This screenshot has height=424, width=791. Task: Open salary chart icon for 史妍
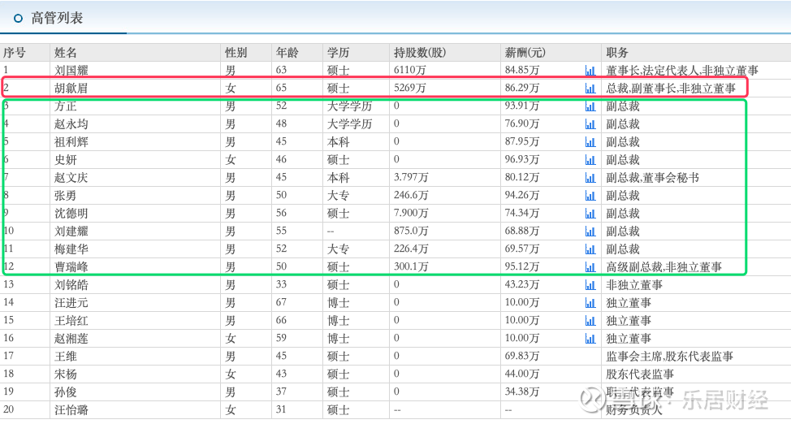tap(590, 160)
